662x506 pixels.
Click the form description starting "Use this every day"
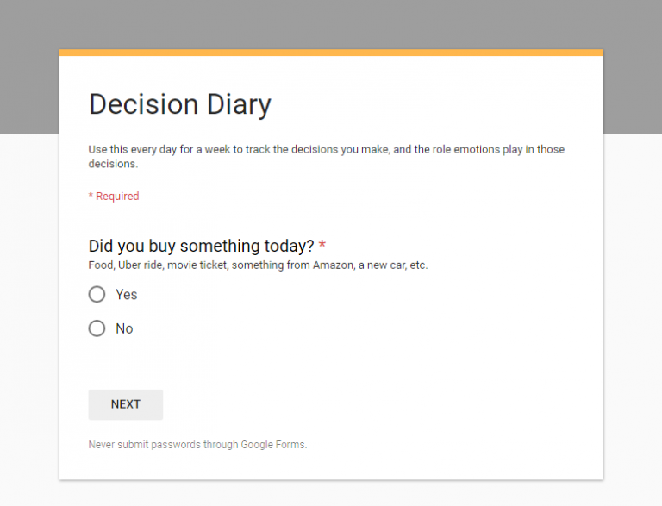coord(327,156)
